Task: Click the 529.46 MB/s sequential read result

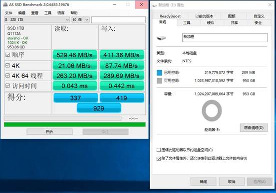Action: (x=74, y=55)
